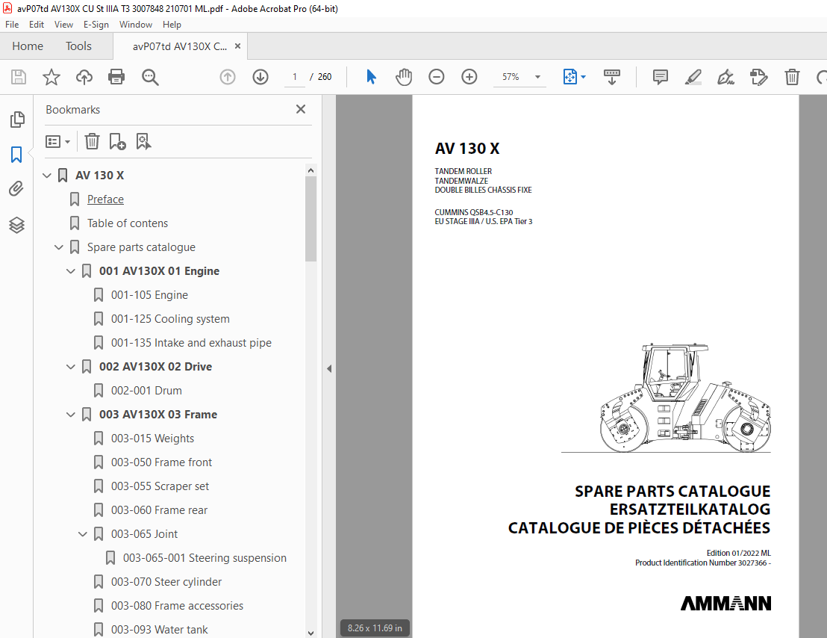The image size is (827, 638).
Task: Click the toolbar delete page trash icon
Action: (792, 77)
